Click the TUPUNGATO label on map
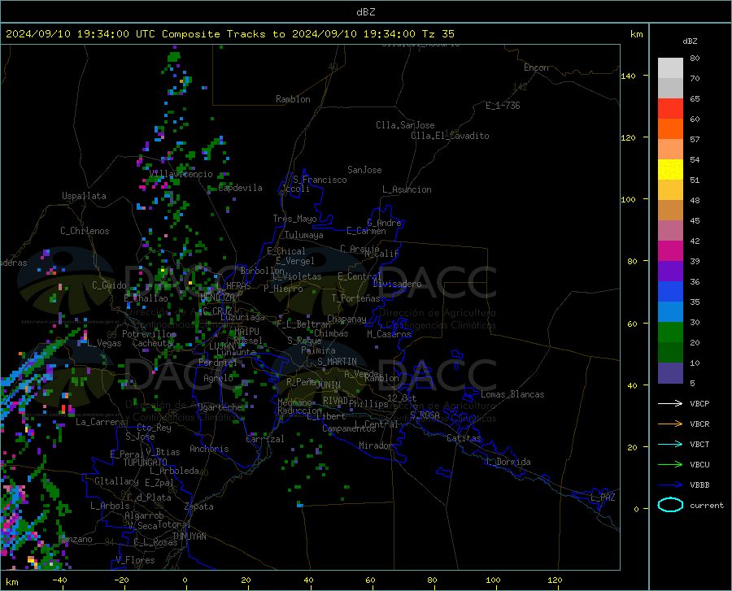Viewport: 732px width, 591px height. (x=146, y=463)
